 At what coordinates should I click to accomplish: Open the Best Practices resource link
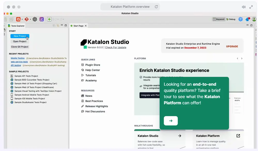tap(92, 101)
